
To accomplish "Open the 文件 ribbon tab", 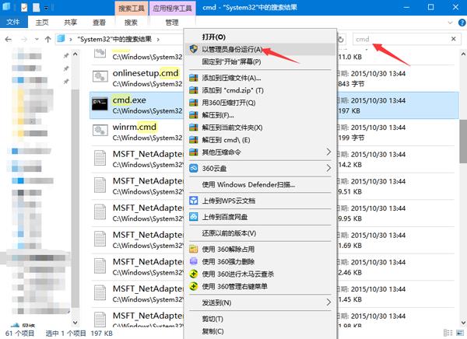I will tap(13, 22).
